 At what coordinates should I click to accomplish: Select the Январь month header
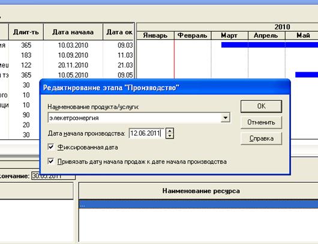coord(155,35)
